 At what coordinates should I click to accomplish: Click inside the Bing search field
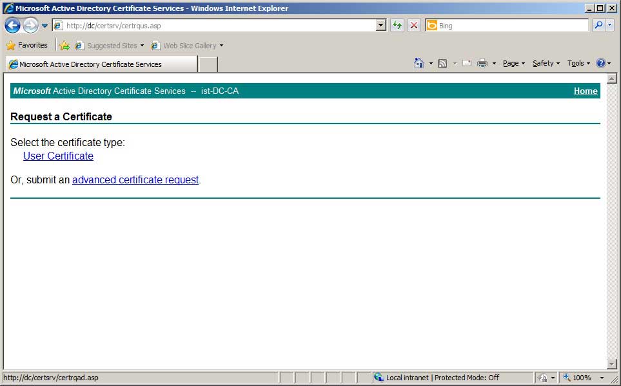509,26
